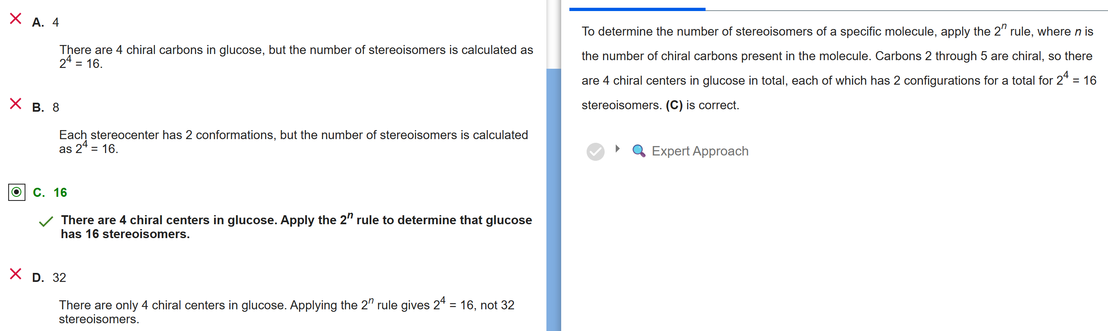
Task: Click the magnifying glass Expert Approach icon
Action: pyautogui.click(x=638, y=151)
